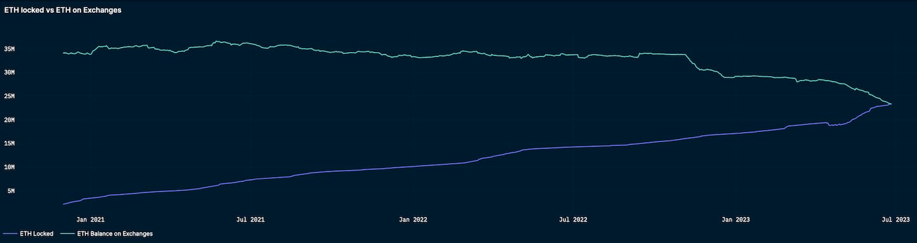Viewport: 917px width, 243px height.
Task: Click the Jul 2021 x-axis label
Action: (250, 220)
